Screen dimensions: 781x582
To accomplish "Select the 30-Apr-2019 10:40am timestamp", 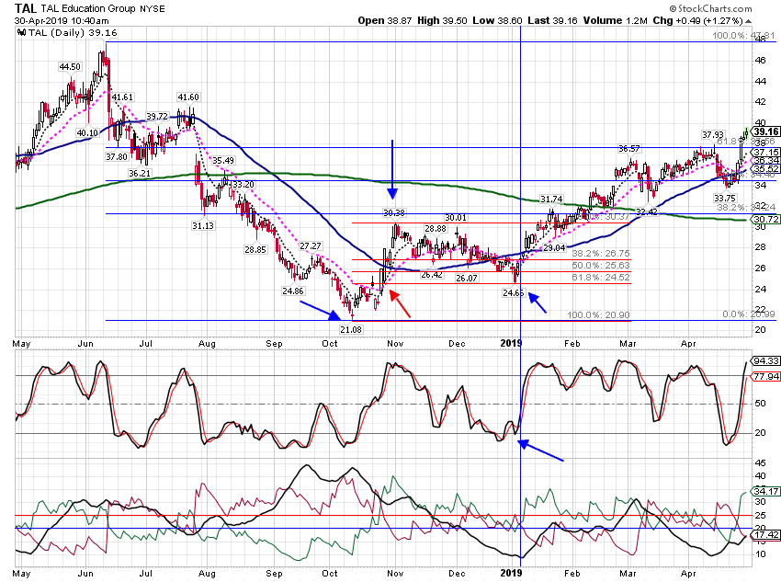I will (62, 21).
